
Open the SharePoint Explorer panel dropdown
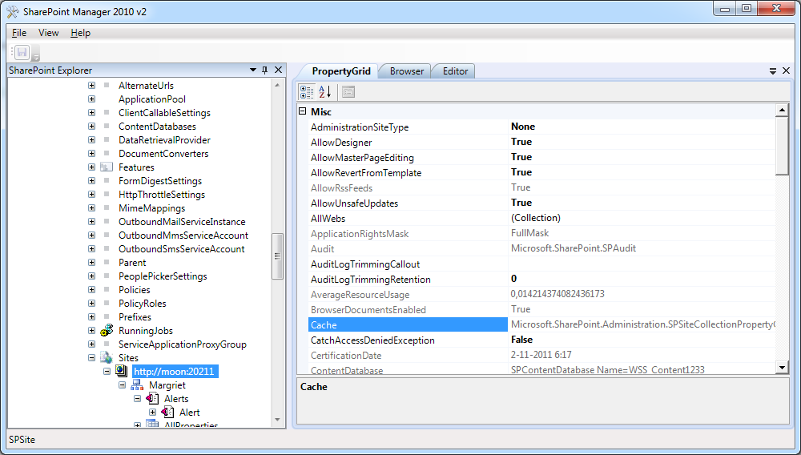click(x=253, y=70)
